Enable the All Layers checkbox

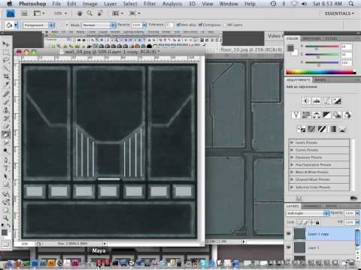pyautogui.click(x=225, y=25)
